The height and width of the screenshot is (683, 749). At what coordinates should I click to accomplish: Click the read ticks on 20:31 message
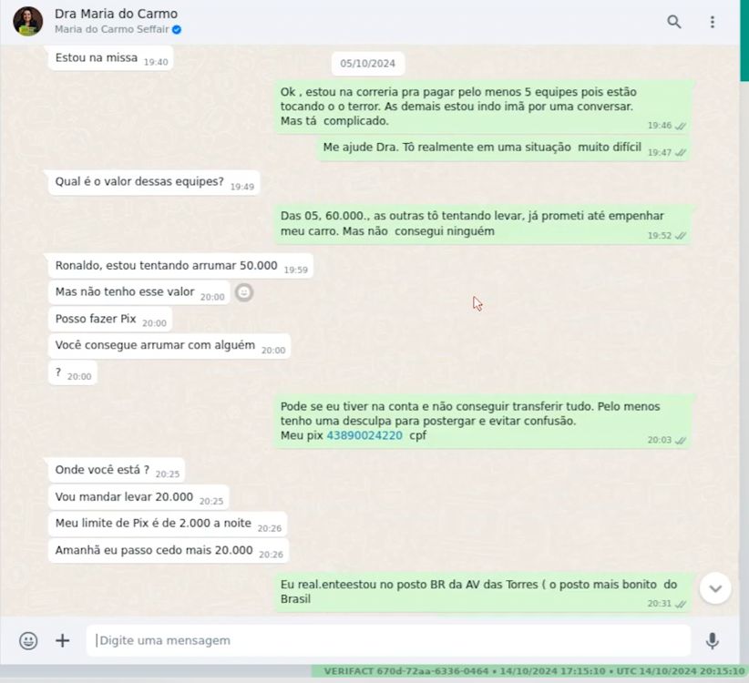tap(682, 605)
